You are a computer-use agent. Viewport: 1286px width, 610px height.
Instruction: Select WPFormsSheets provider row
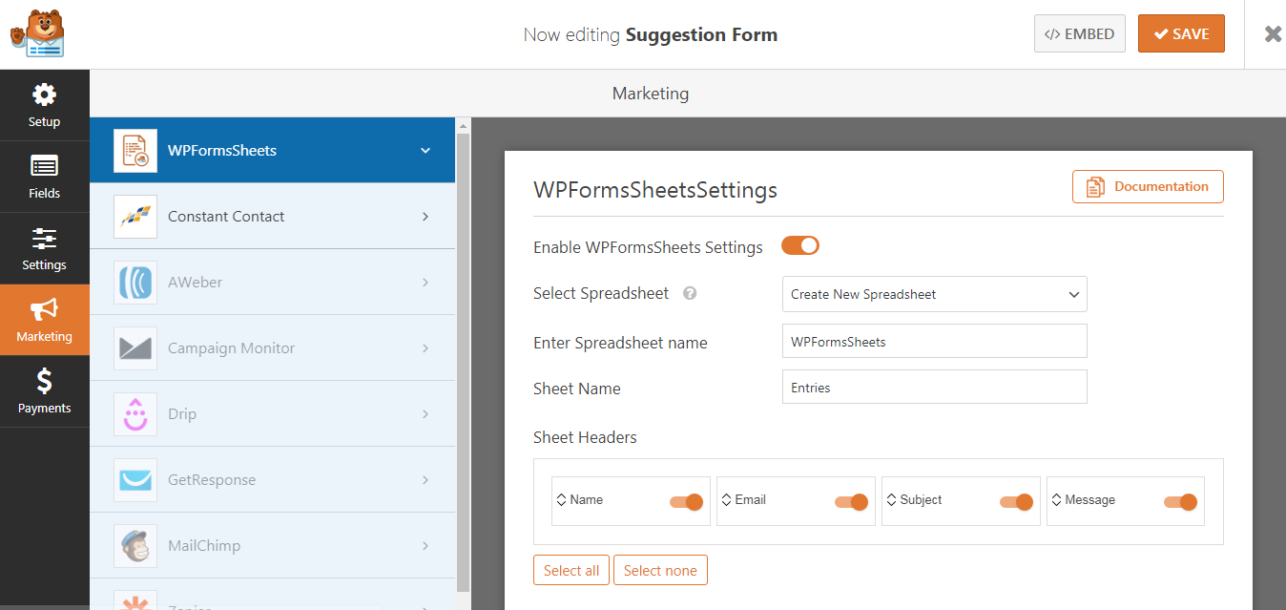tap(273, 151)
